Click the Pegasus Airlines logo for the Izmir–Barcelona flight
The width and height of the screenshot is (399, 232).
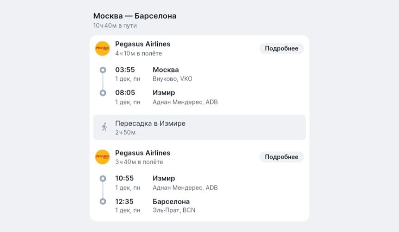click(x=103, y=157)
